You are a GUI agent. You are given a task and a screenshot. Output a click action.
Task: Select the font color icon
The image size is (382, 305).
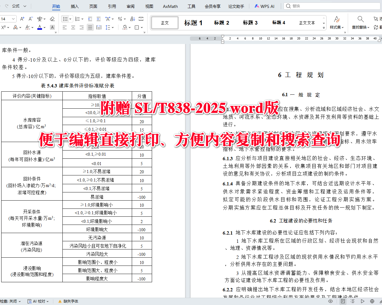40,27
